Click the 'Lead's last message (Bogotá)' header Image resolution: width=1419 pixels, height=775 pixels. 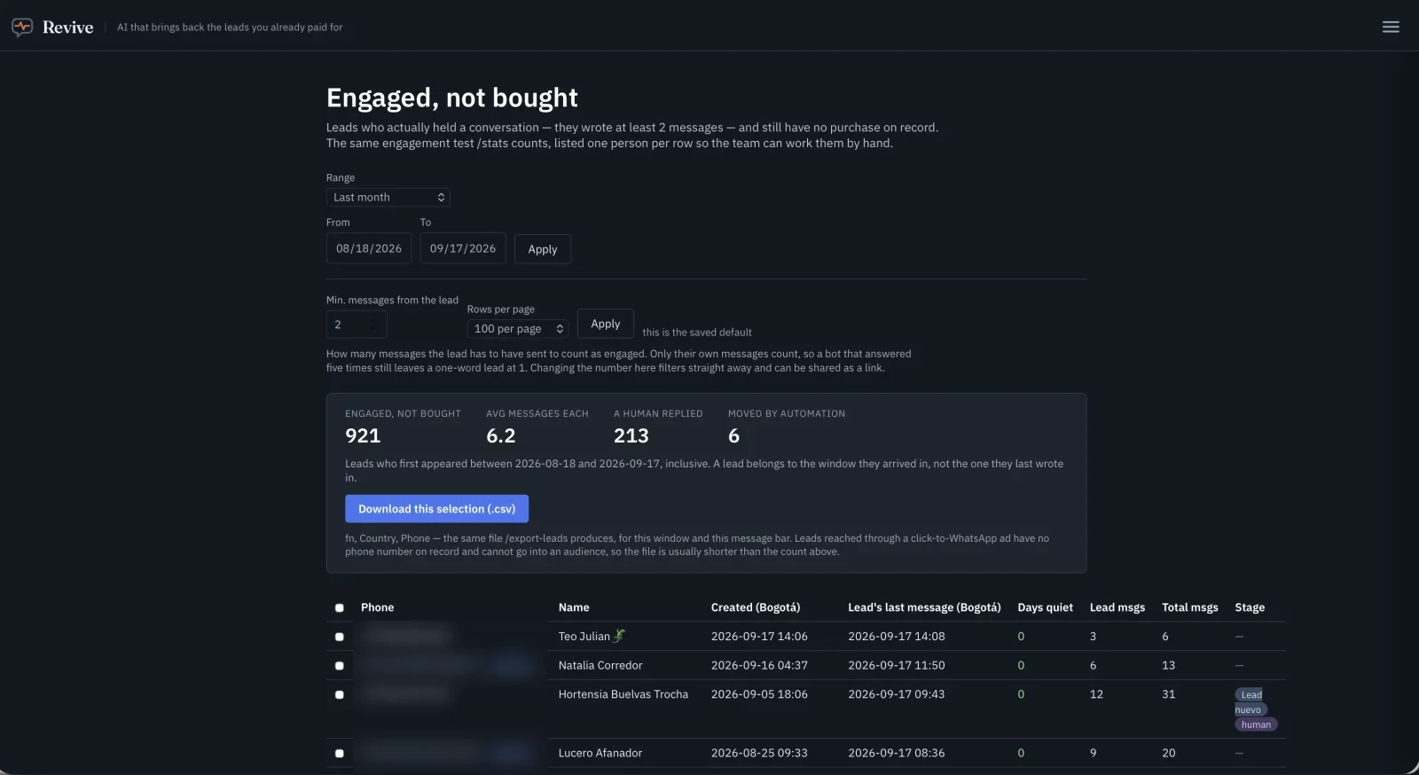pyautogui.click(x=924, y=607)
